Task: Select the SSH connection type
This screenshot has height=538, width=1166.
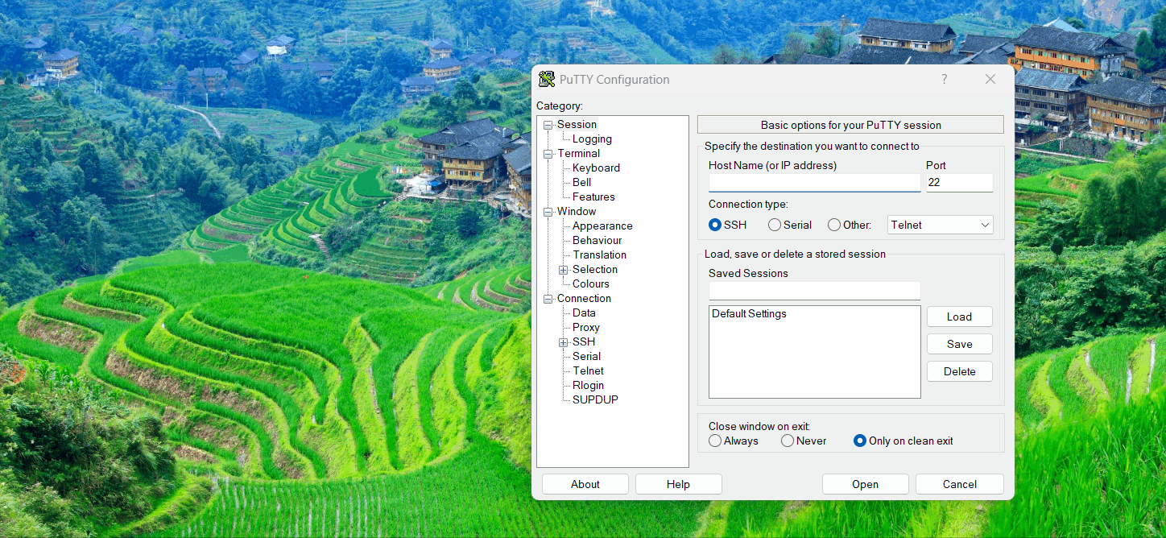Action: pos(715,226)
